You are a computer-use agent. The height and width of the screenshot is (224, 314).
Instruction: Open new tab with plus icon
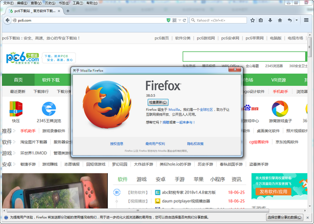click(68, 11)
